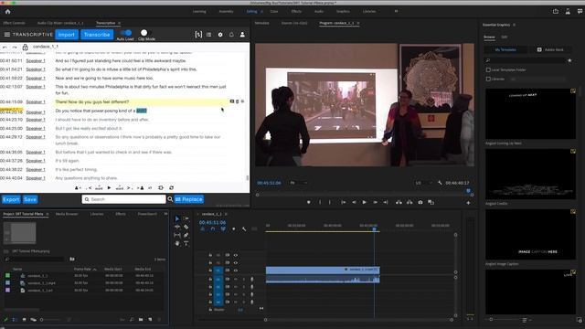Viewport: 585px width, 329px height.
Task: Select the Slip tool
Action: tap(176, 235)
